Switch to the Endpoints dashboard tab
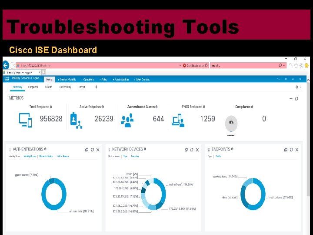Viewport: 313px width, 235px height. click(33, 87)
